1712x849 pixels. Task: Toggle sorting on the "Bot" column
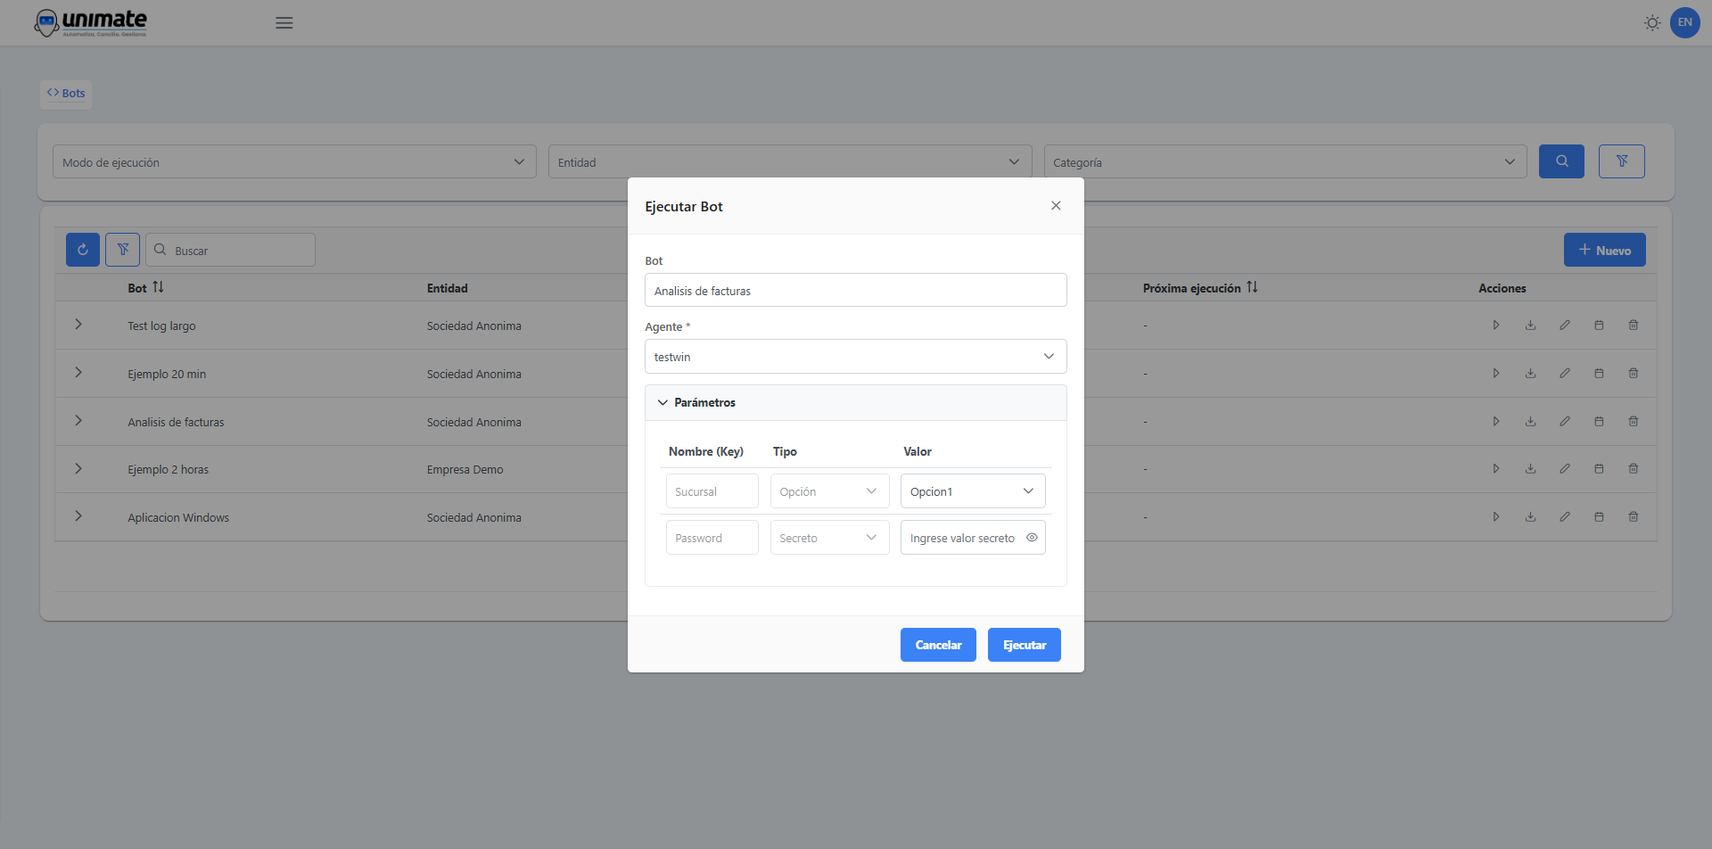[159, 287]
